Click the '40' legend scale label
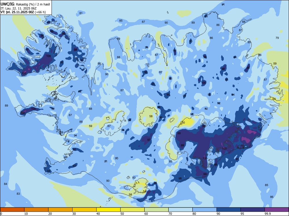 tap(98, 214)
